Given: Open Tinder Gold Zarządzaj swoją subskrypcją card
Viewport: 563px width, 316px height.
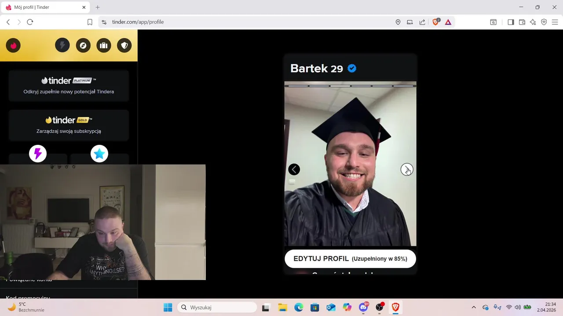Looking at the screenshot, I should [x=69, y=125].
